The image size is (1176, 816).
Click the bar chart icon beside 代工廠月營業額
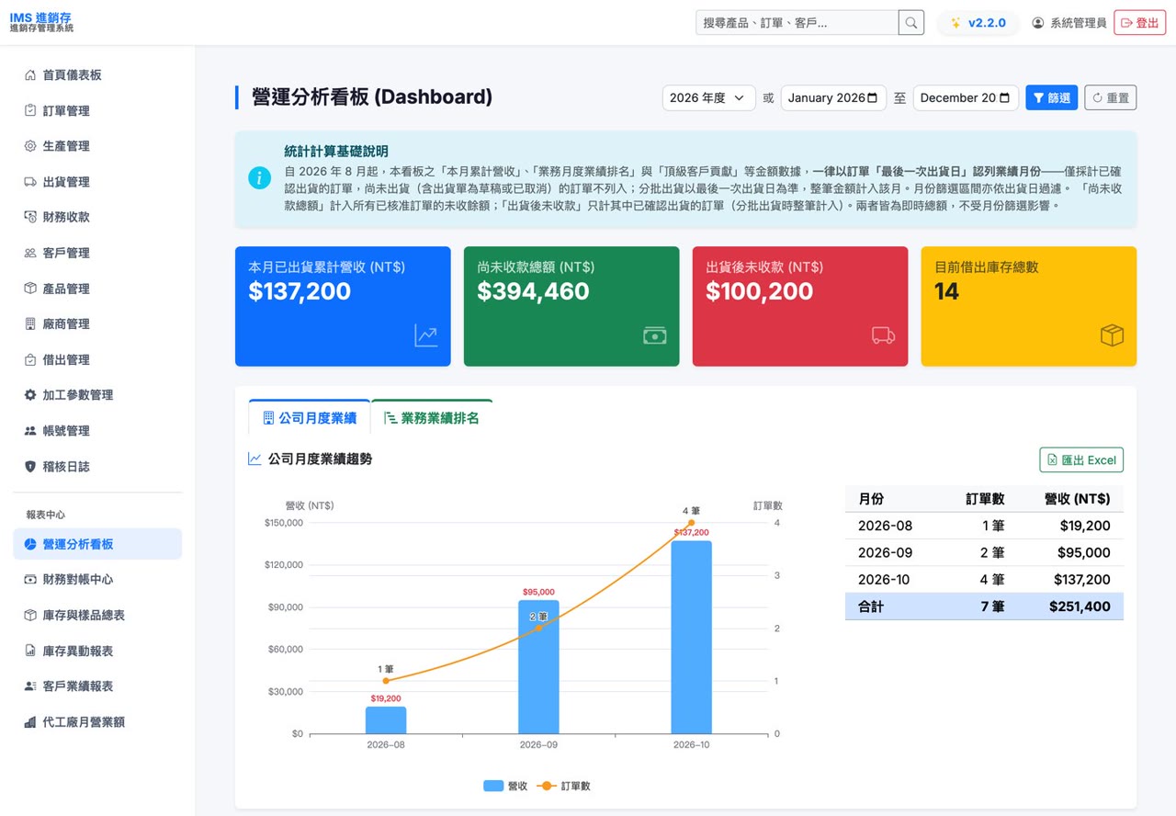[30, 722]
